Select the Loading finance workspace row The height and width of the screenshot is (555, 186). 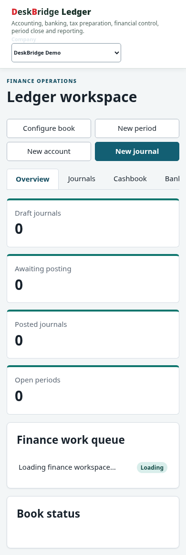click(93, 468)
